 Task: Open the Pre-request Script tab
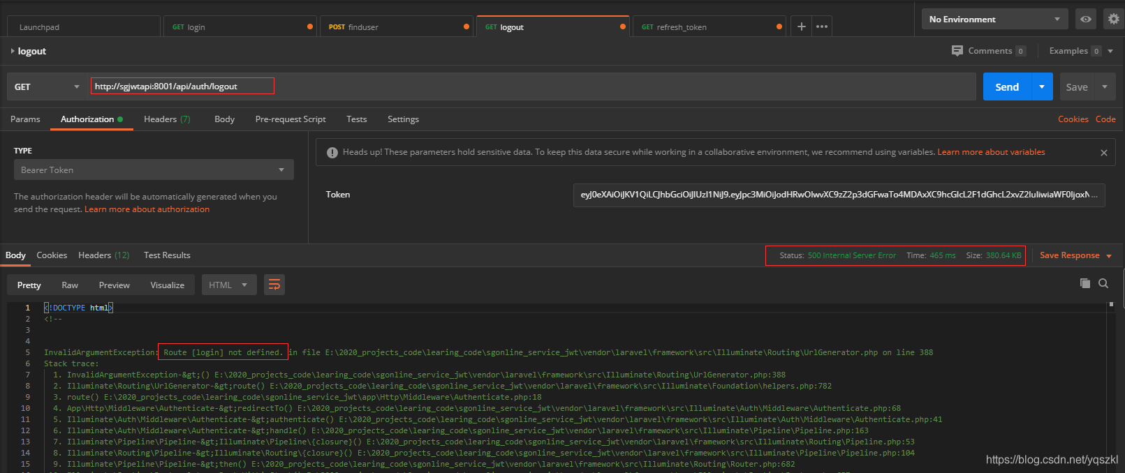click(291, 119)
